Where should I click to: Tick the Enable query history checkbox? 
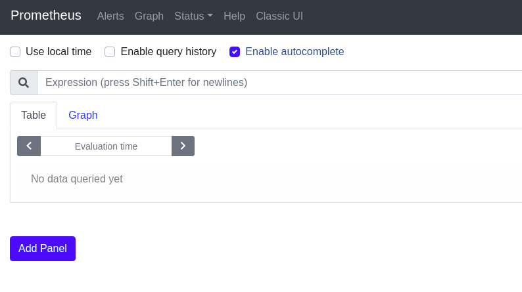point(110,52)
